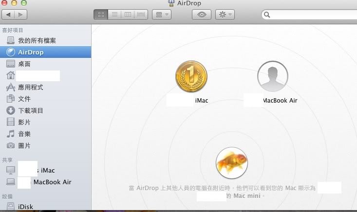Click the search magnifier icon
Image resolution: width=357 pixels, height=212 pixels.
point(267,15)
